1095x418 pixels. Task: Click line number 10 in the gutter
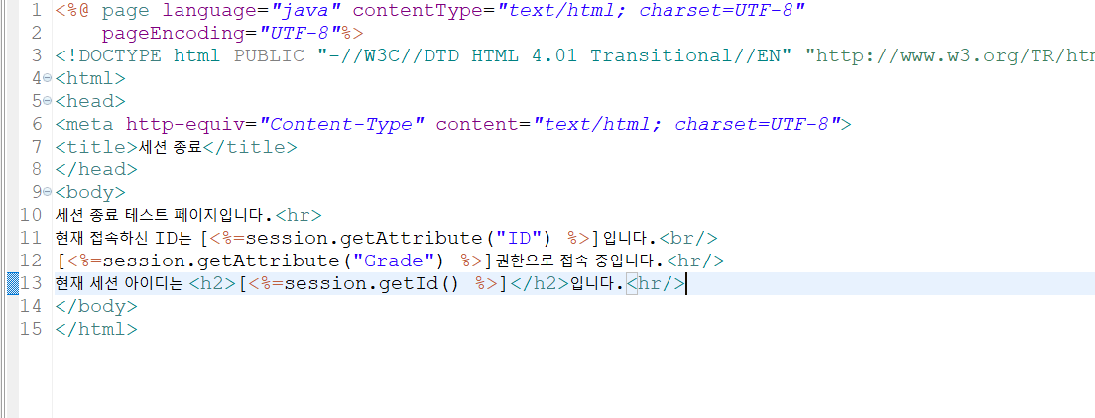tap(31, 216)
